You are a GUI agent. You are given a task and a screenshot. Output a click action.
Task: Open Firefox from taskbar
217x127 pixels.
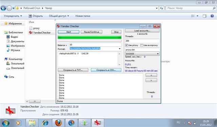(58, 123)
